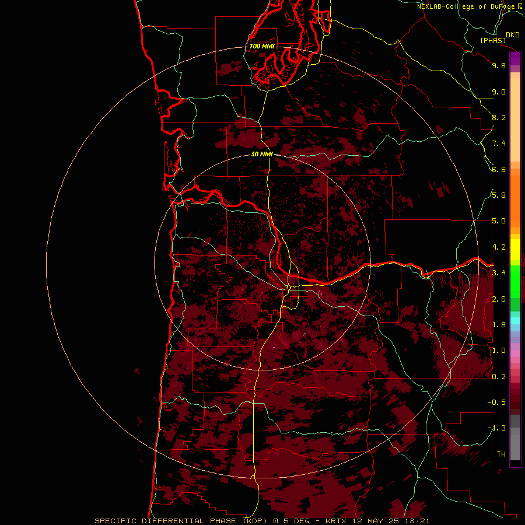Click the Specific Differential Phase caption at bottom
Viewport: 525px width, 525px height.
pos(262,521)
